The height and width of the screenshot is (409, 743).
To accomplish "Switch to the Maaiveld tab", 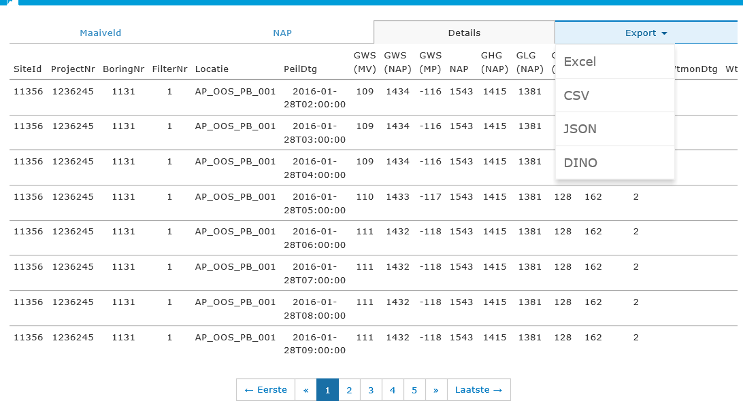I will (x=101, y=33).
